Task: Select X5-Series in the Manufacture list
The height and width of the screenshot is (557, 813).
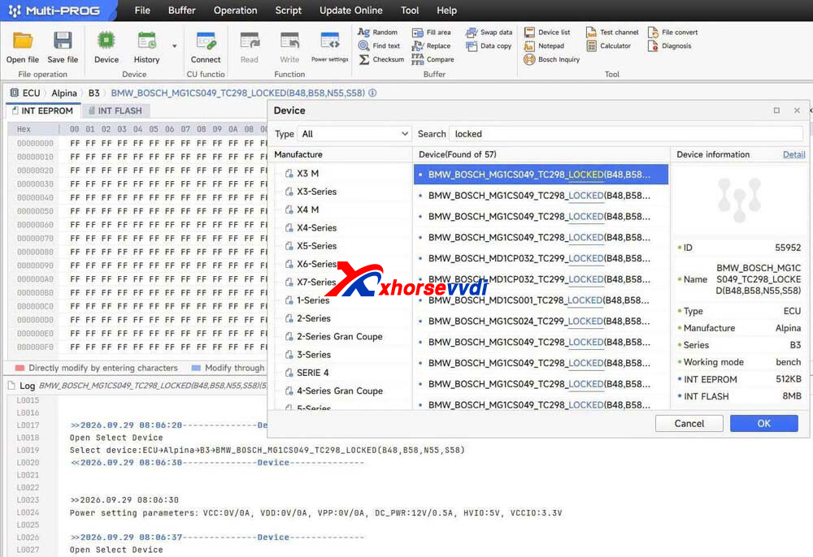Action: pyautogui.click(x=317, y=246)
